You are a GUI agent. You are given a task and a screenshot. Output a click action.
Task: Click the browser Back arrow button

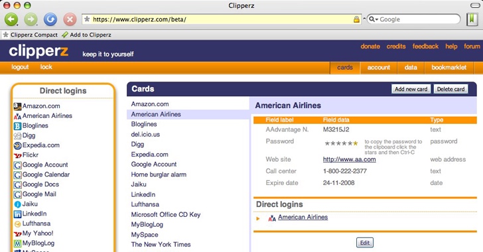pyautogui.click(x=11, y=19)
